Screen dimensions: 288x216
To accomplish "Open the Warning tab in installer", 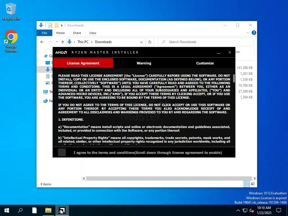I will 144,63.
